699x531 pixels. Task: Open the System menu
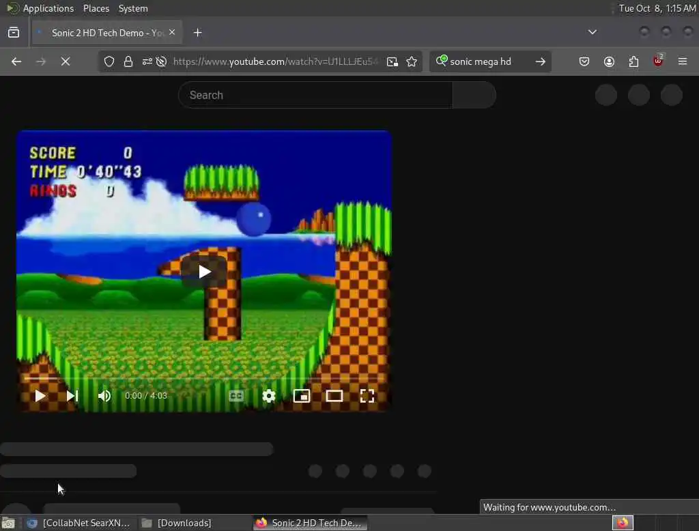tap(133, 8)
